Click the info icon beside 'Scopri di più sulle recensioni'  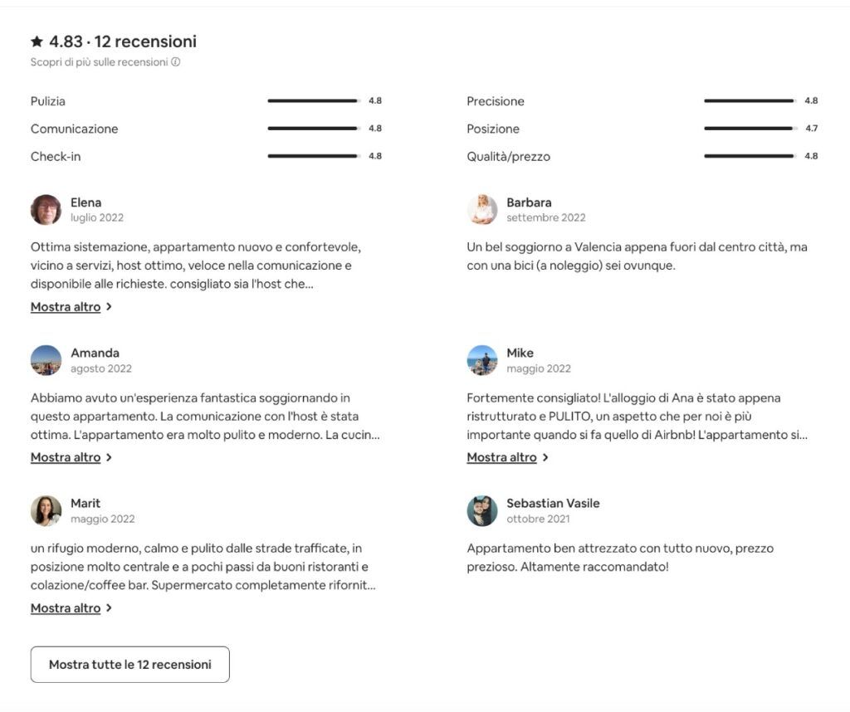[x=176, y=61]
